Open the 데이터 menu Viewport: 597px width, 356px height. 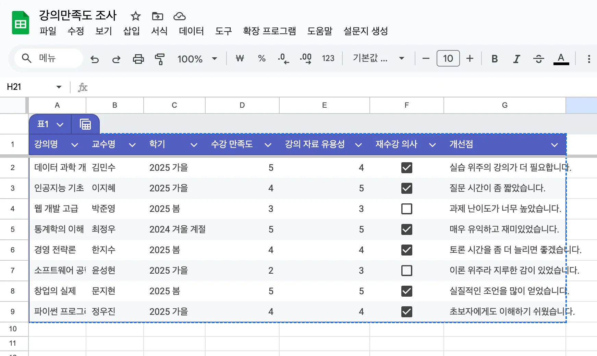tap(191, 31)
